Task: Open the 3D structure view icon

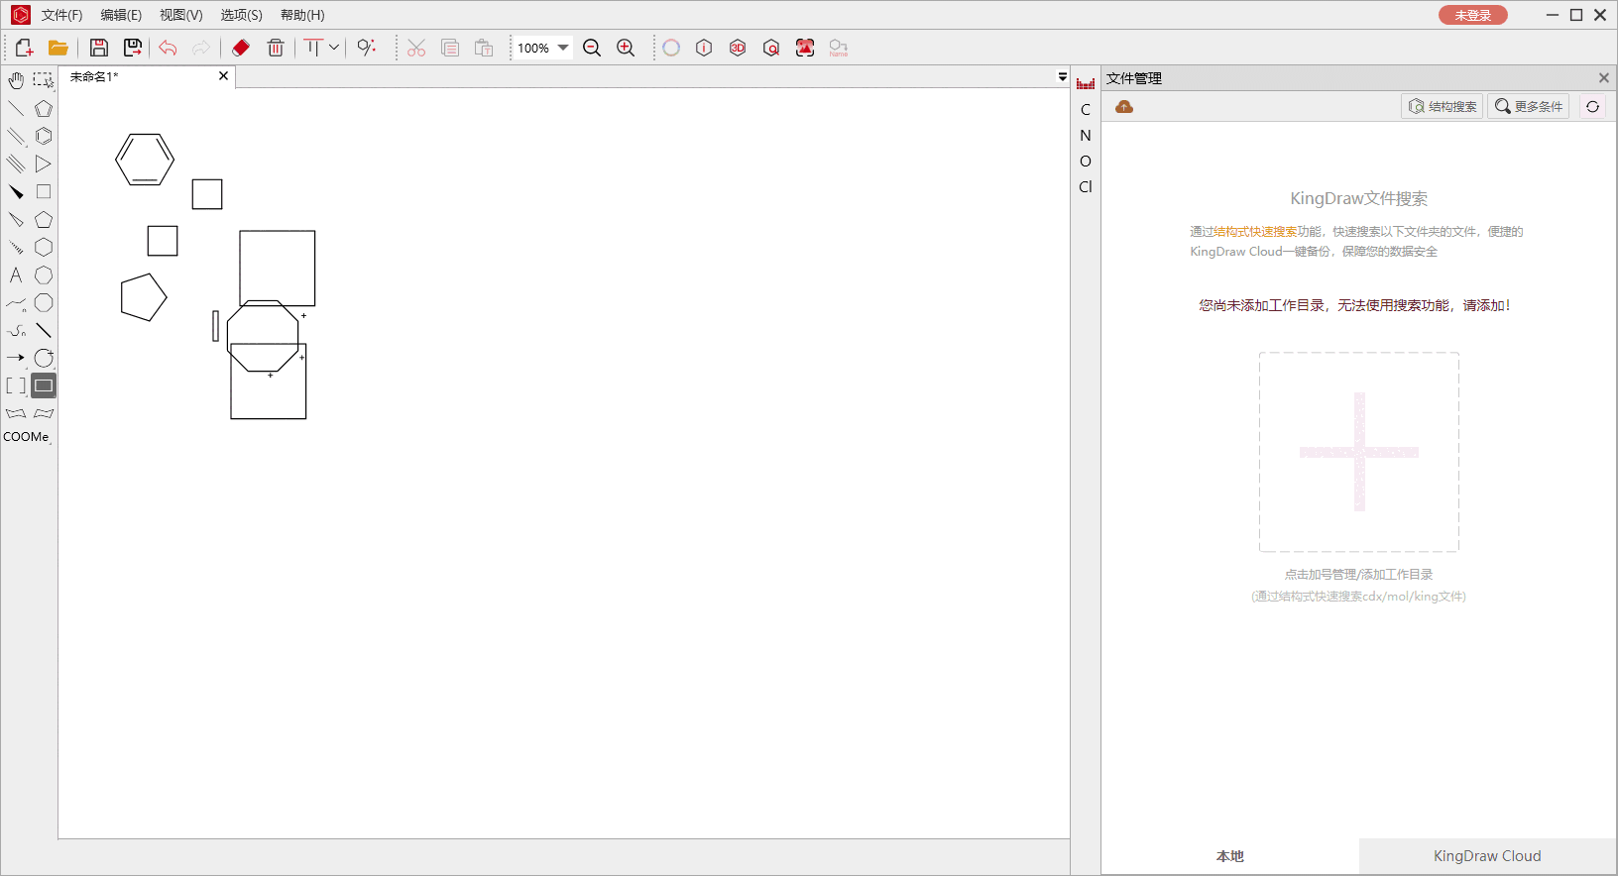Action: click(738, 48)
